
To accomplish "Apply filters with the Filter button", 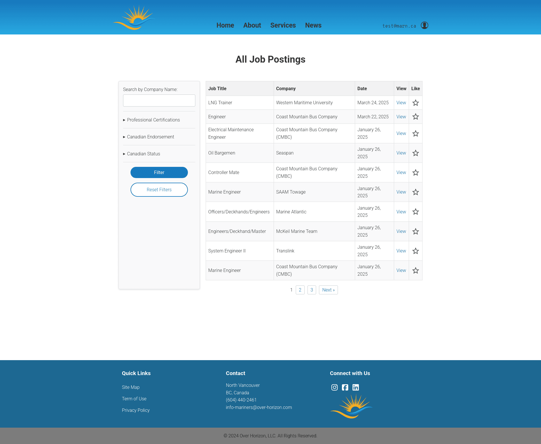I will 159,172.
